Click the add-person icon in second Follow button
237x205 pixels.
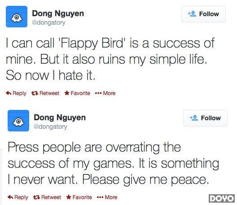point(194,118)
